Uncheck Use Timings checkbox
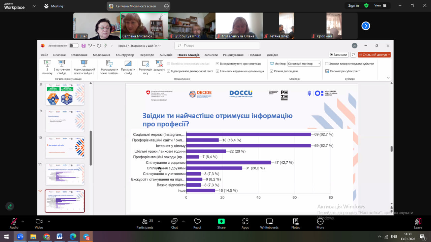The height and width of the screenshot is (242, 431). tap(218, 64)
